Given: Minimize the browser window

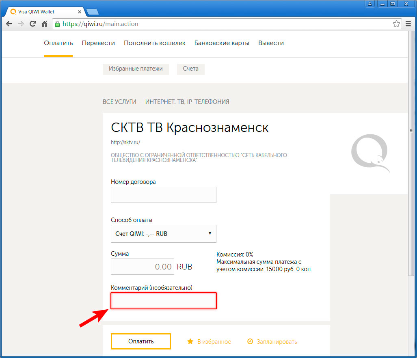Looking at the screenshot, I should [x=382, y=4].
